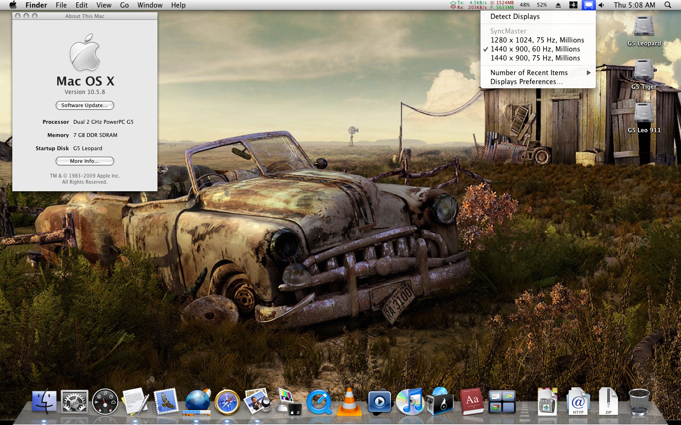681x425 pixels.
Task: Open Finder from the Dock
Action: 44,401
